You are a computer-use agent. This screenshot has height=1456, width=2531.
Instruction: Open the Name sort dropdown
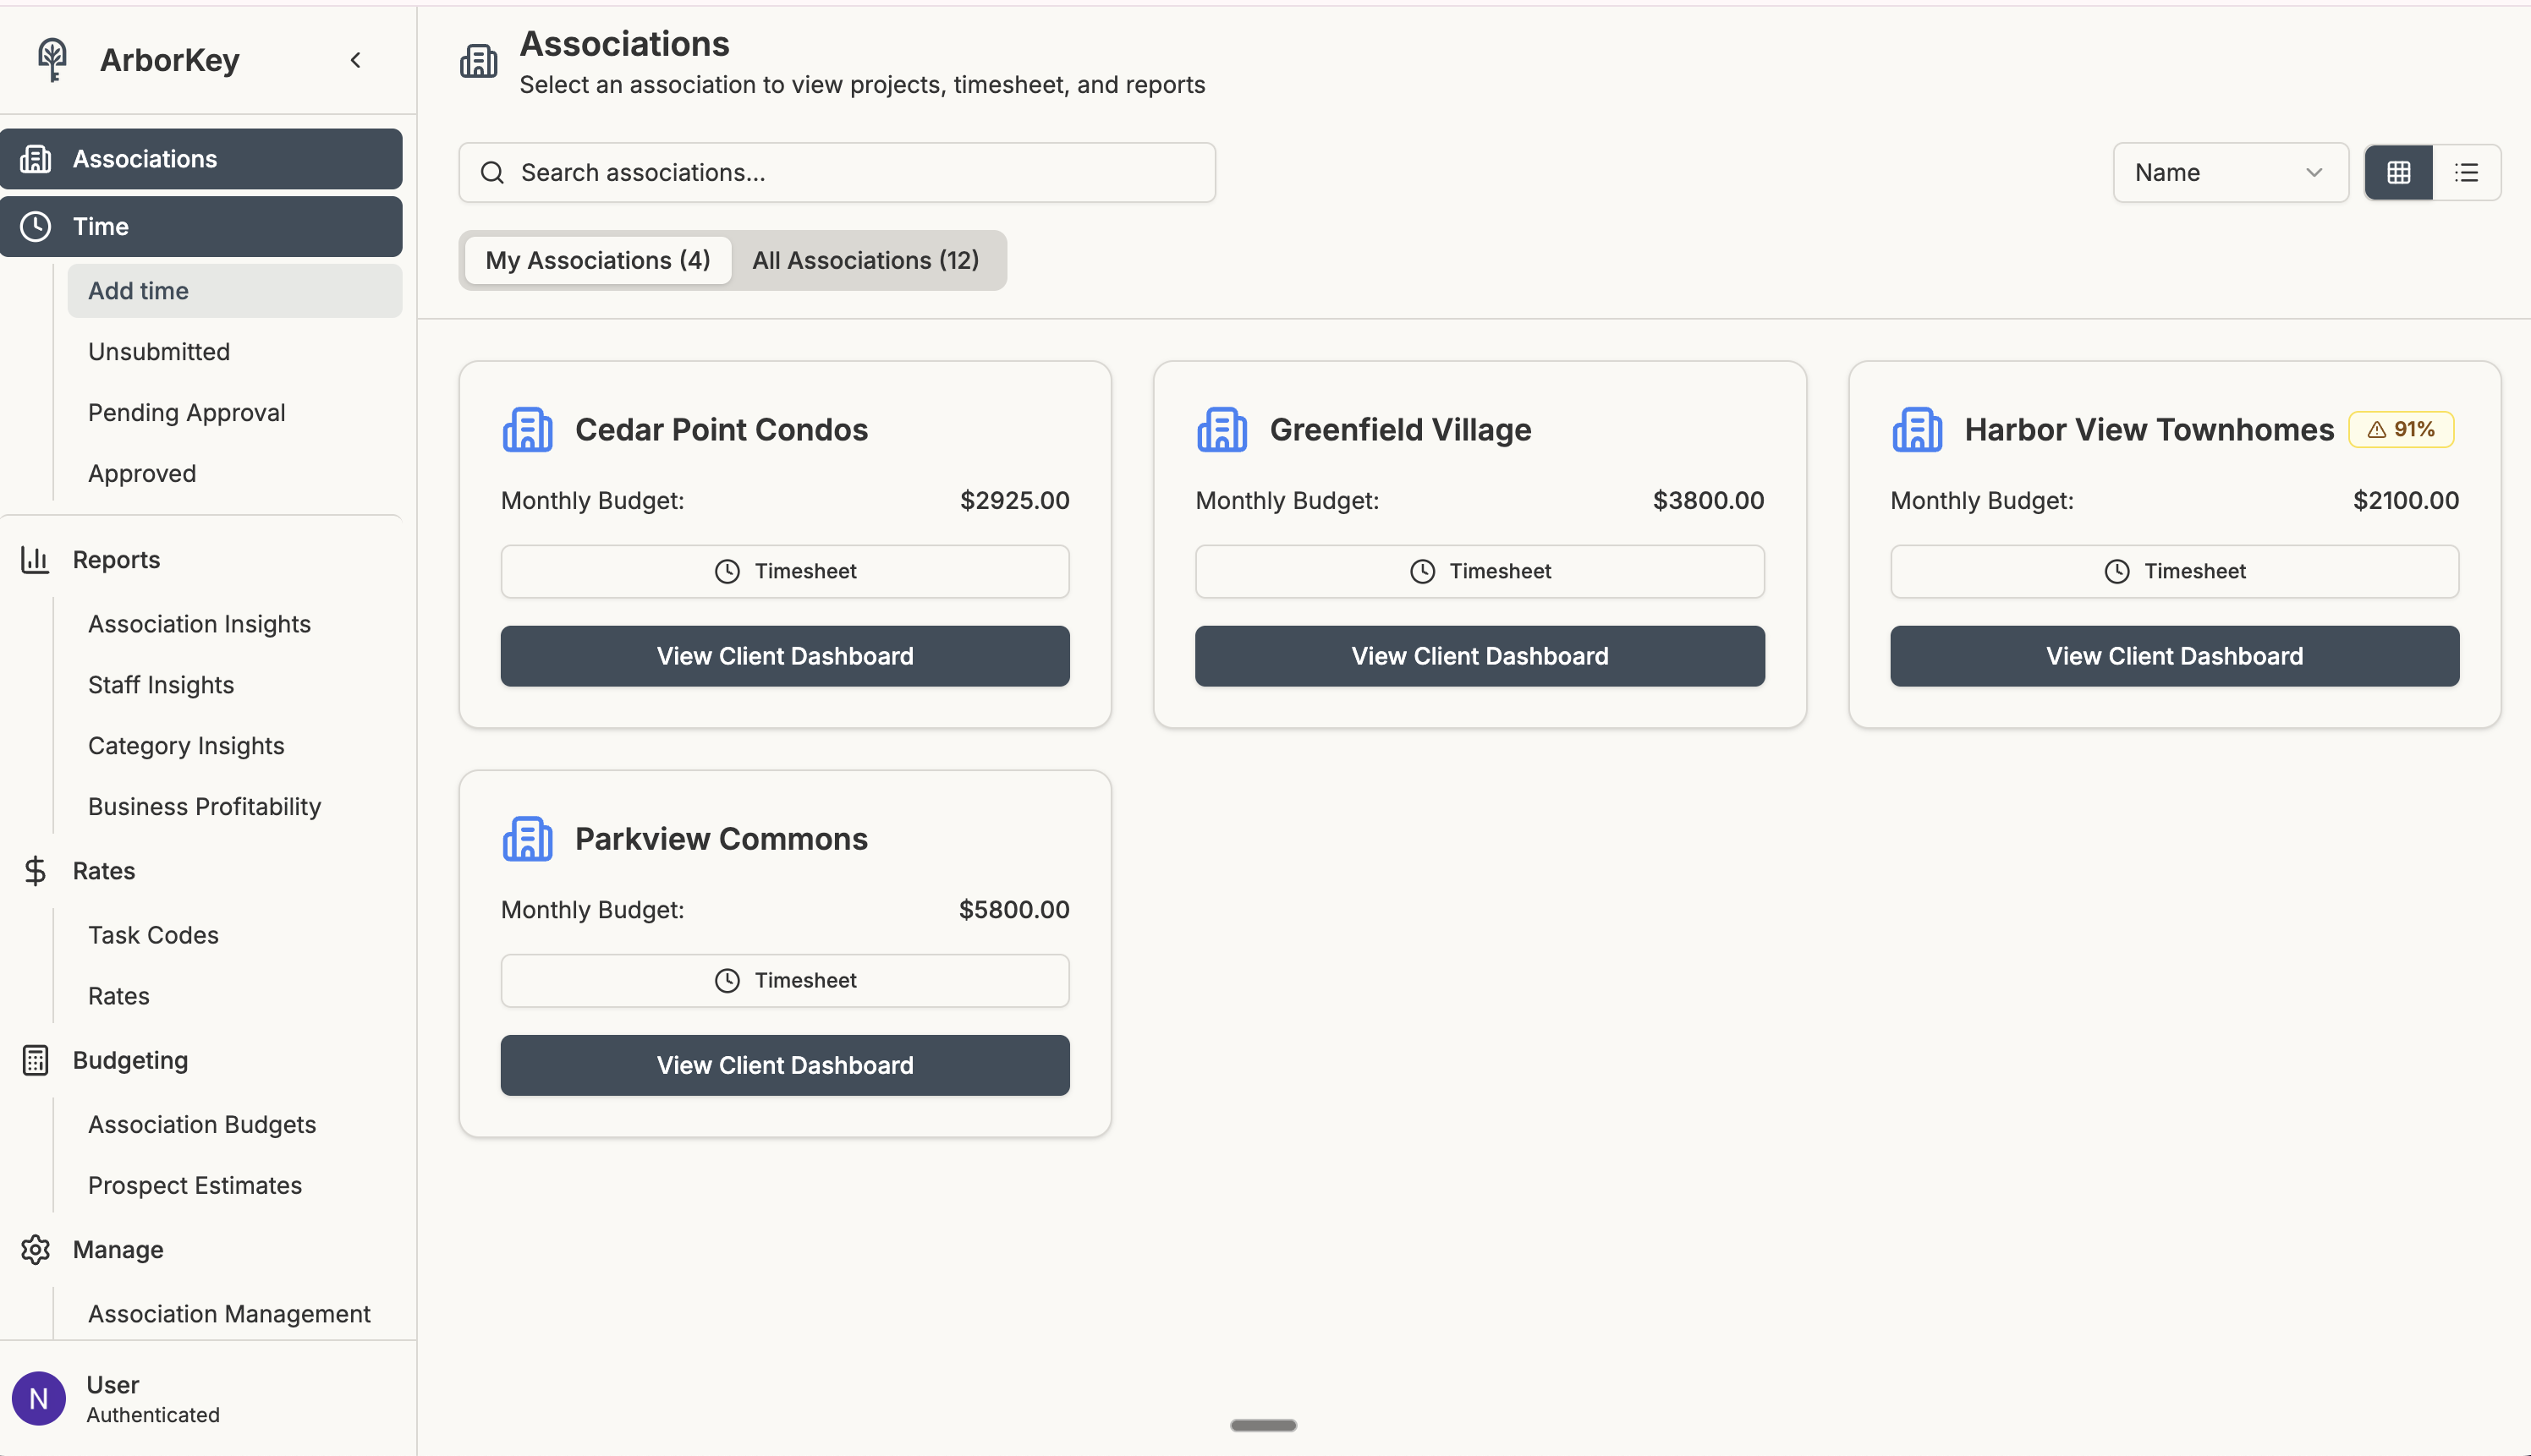(2229, 173)
